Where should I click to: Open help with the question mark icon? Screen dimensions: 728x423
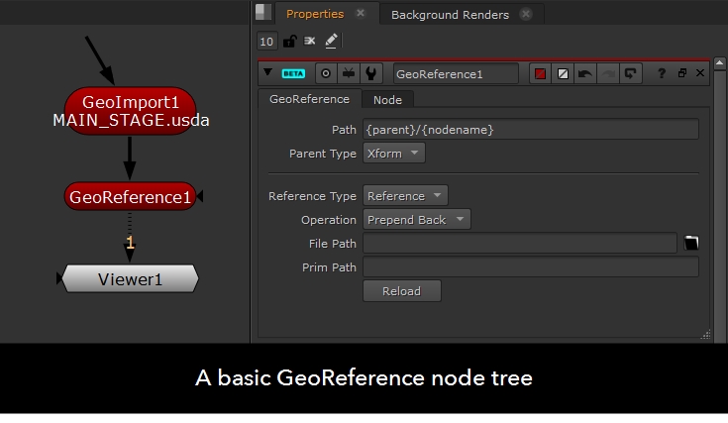(x=662, y=73)
